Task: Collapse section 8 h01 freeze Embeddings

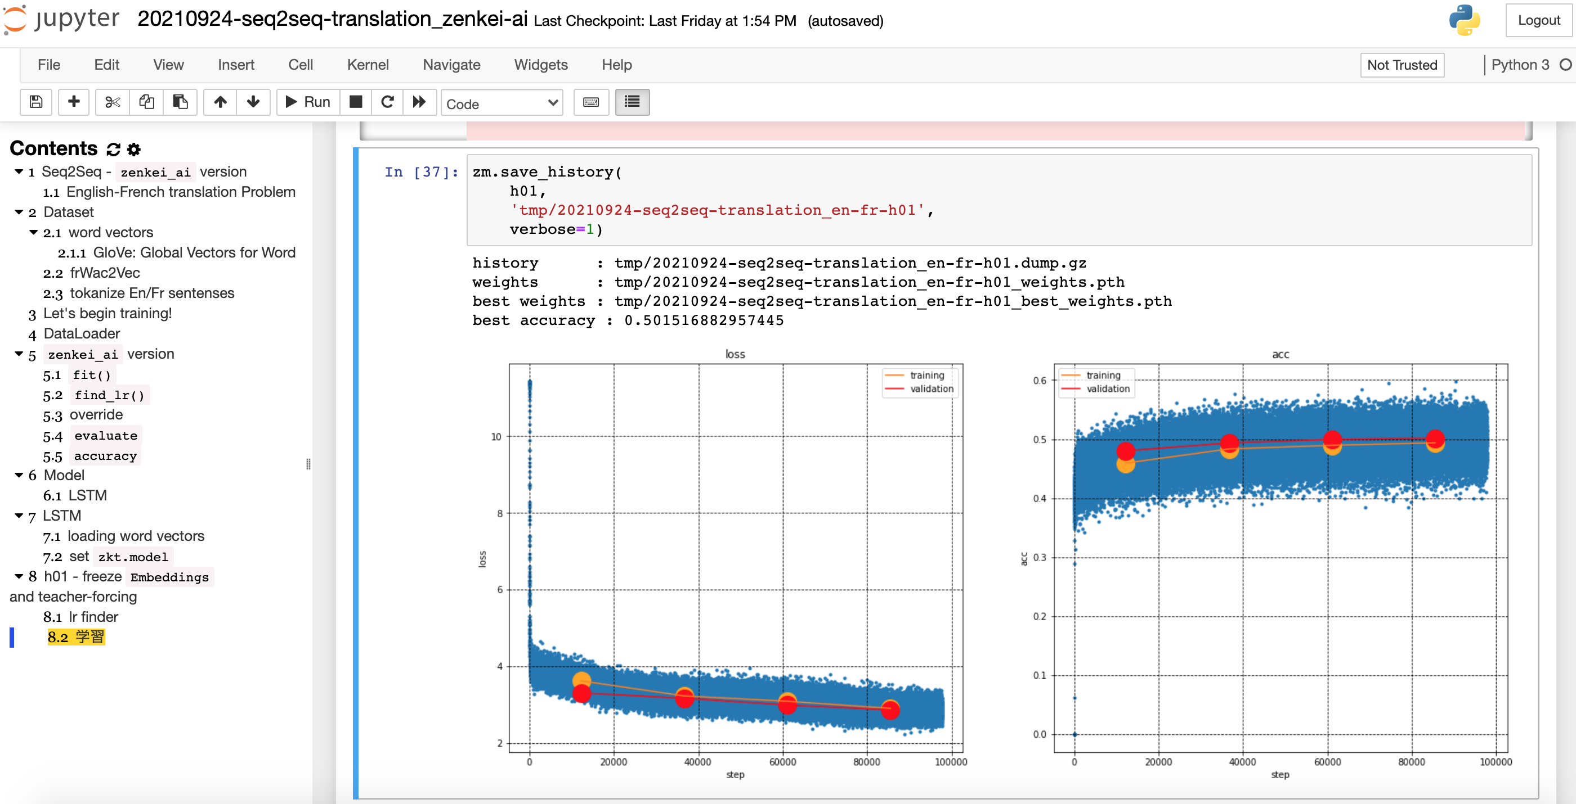Action: coord(19,576)
